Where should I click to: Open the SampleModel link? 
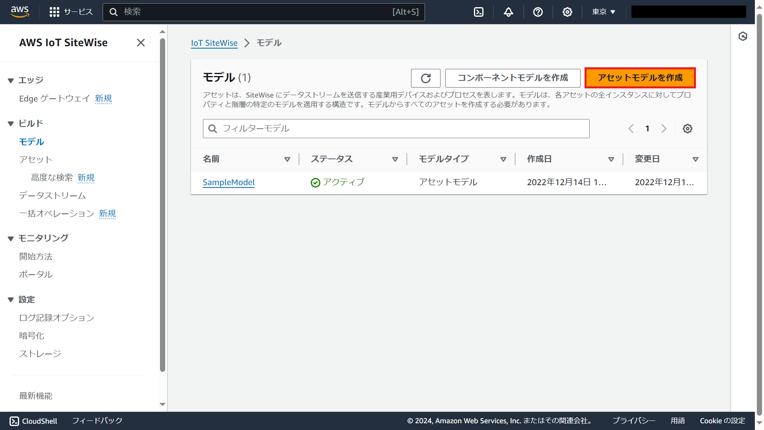228,182
